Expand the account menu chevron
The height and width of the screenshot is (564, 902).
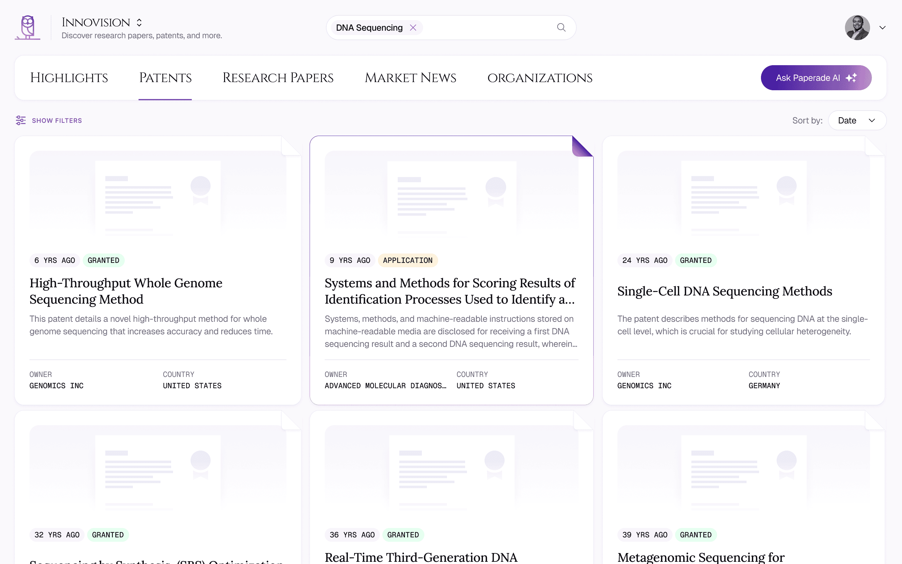click(x=882, y=28)
